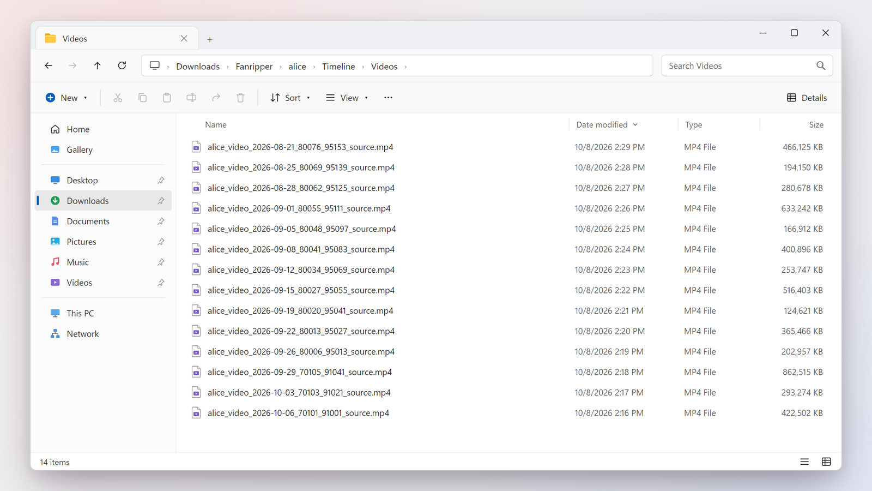872x491 pixels.
Task: Open the Sort dropdown menu
Action: tap(290, 98)
